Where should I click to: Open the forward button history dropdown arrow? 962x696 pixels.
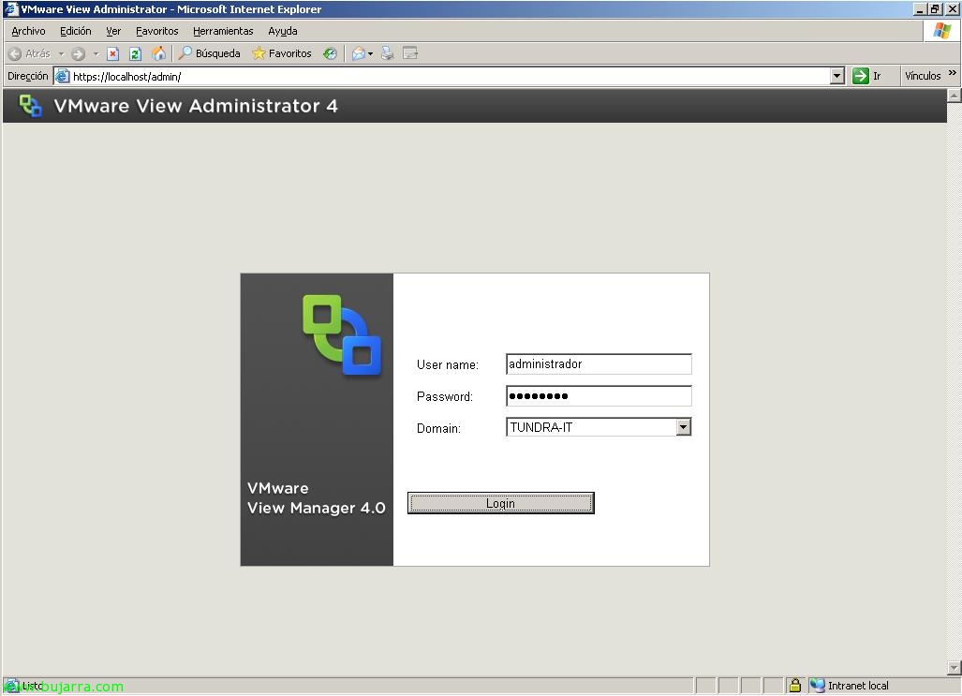pyautogui.click(x=96, y=54)
